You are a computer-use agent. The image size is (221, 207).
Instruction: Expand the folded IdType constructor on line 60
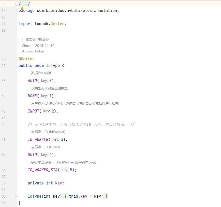(x=17, y=196)
